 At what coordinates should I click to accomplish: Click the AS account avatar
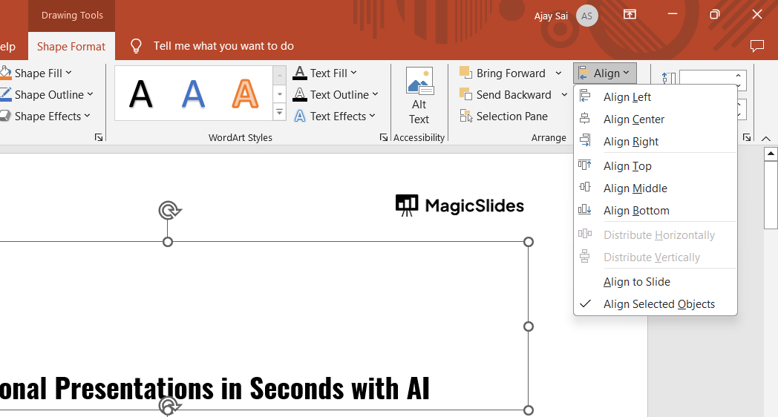point(587,16)
